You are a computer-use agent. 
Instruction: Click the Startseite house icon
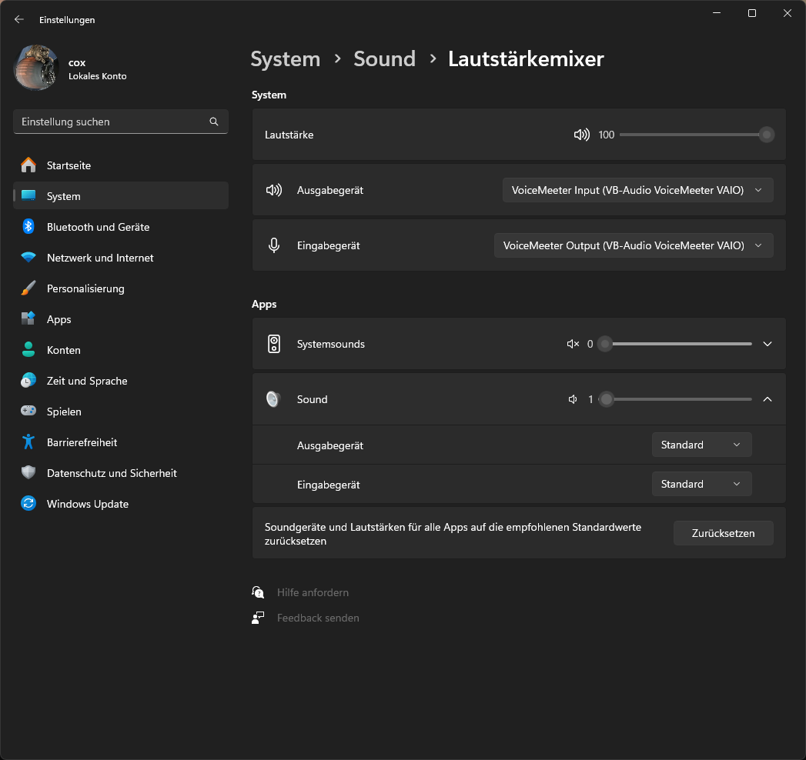click(x=28, y=165)
